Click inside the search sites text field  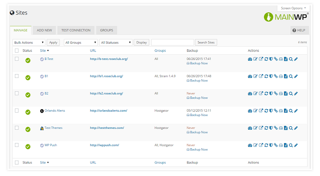(x=173, y=42)
